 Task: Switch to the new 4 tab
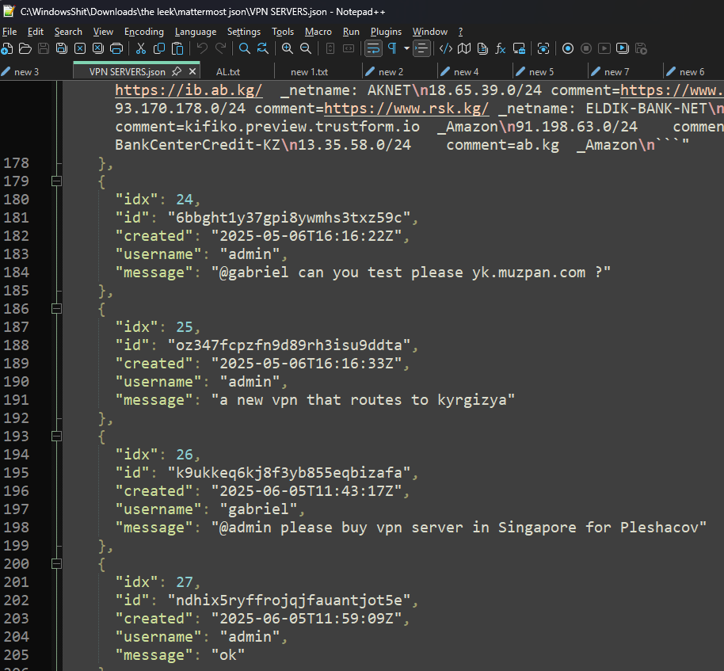click(x=466, y=72)
